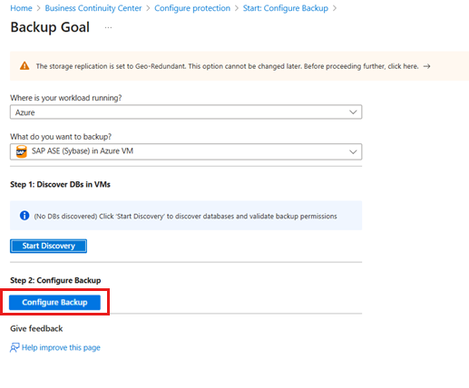Click the feedback person icon

tap(15, 347)
